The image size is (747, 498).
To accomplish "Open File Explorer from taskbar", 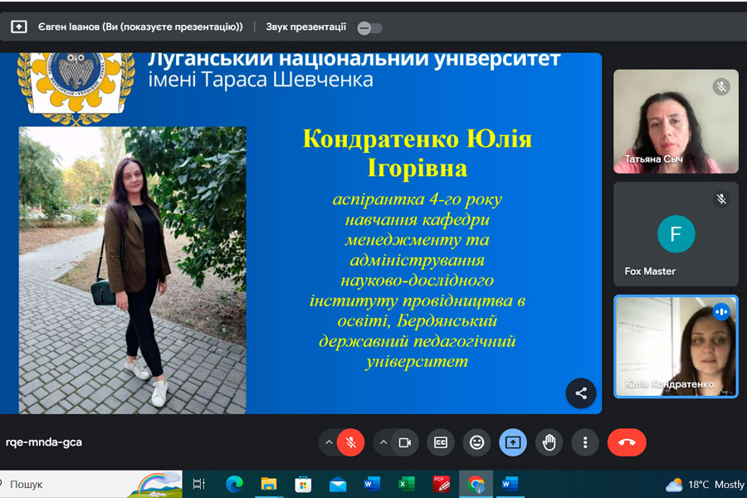I will pos(269,484).
